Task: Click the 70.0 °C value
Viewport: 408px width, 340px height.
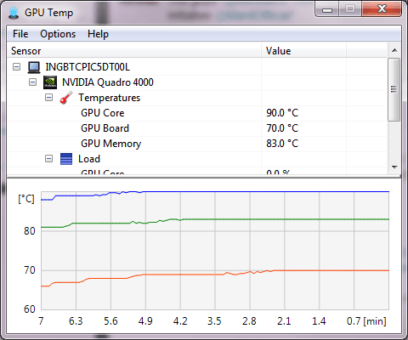Action: [282, 128]
